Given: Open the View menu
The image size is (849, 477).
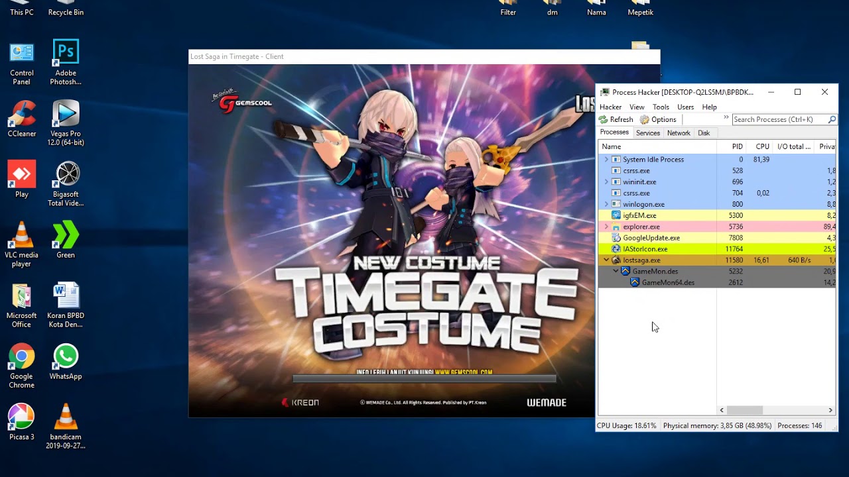Looking at the screenshot, I should 637,107.
